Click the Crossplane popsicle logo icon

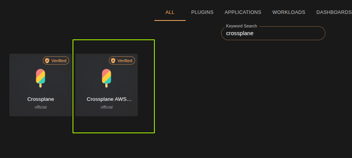pyautogui.click(x=41, y=78)
